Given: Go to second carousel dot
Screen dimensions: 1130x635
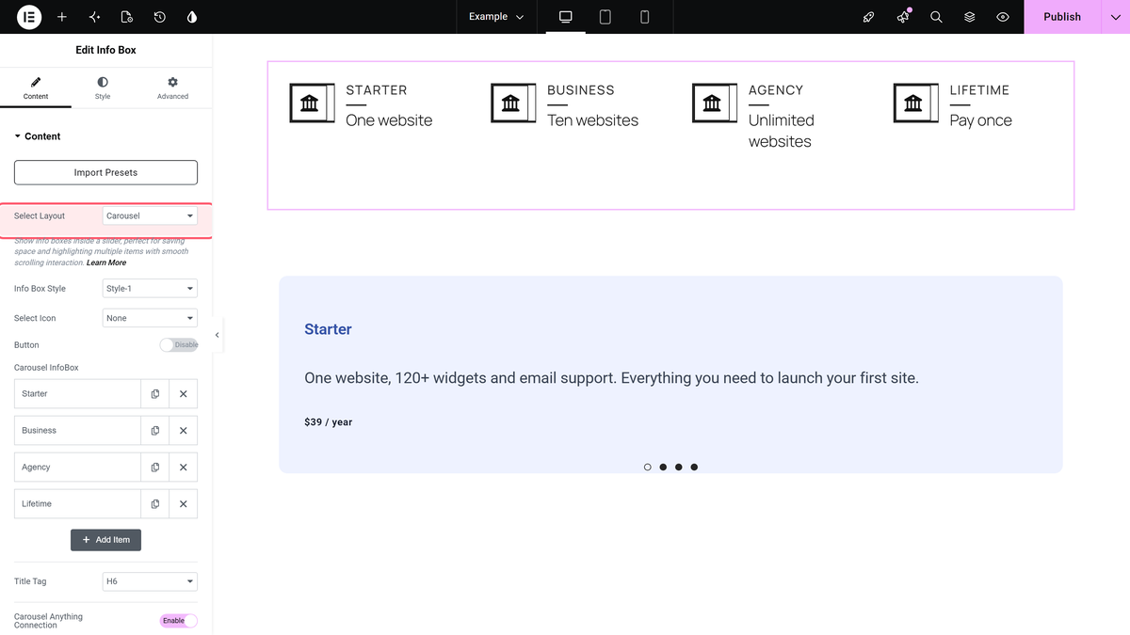Looking at the screenshot, I should (x=663, y=467).
